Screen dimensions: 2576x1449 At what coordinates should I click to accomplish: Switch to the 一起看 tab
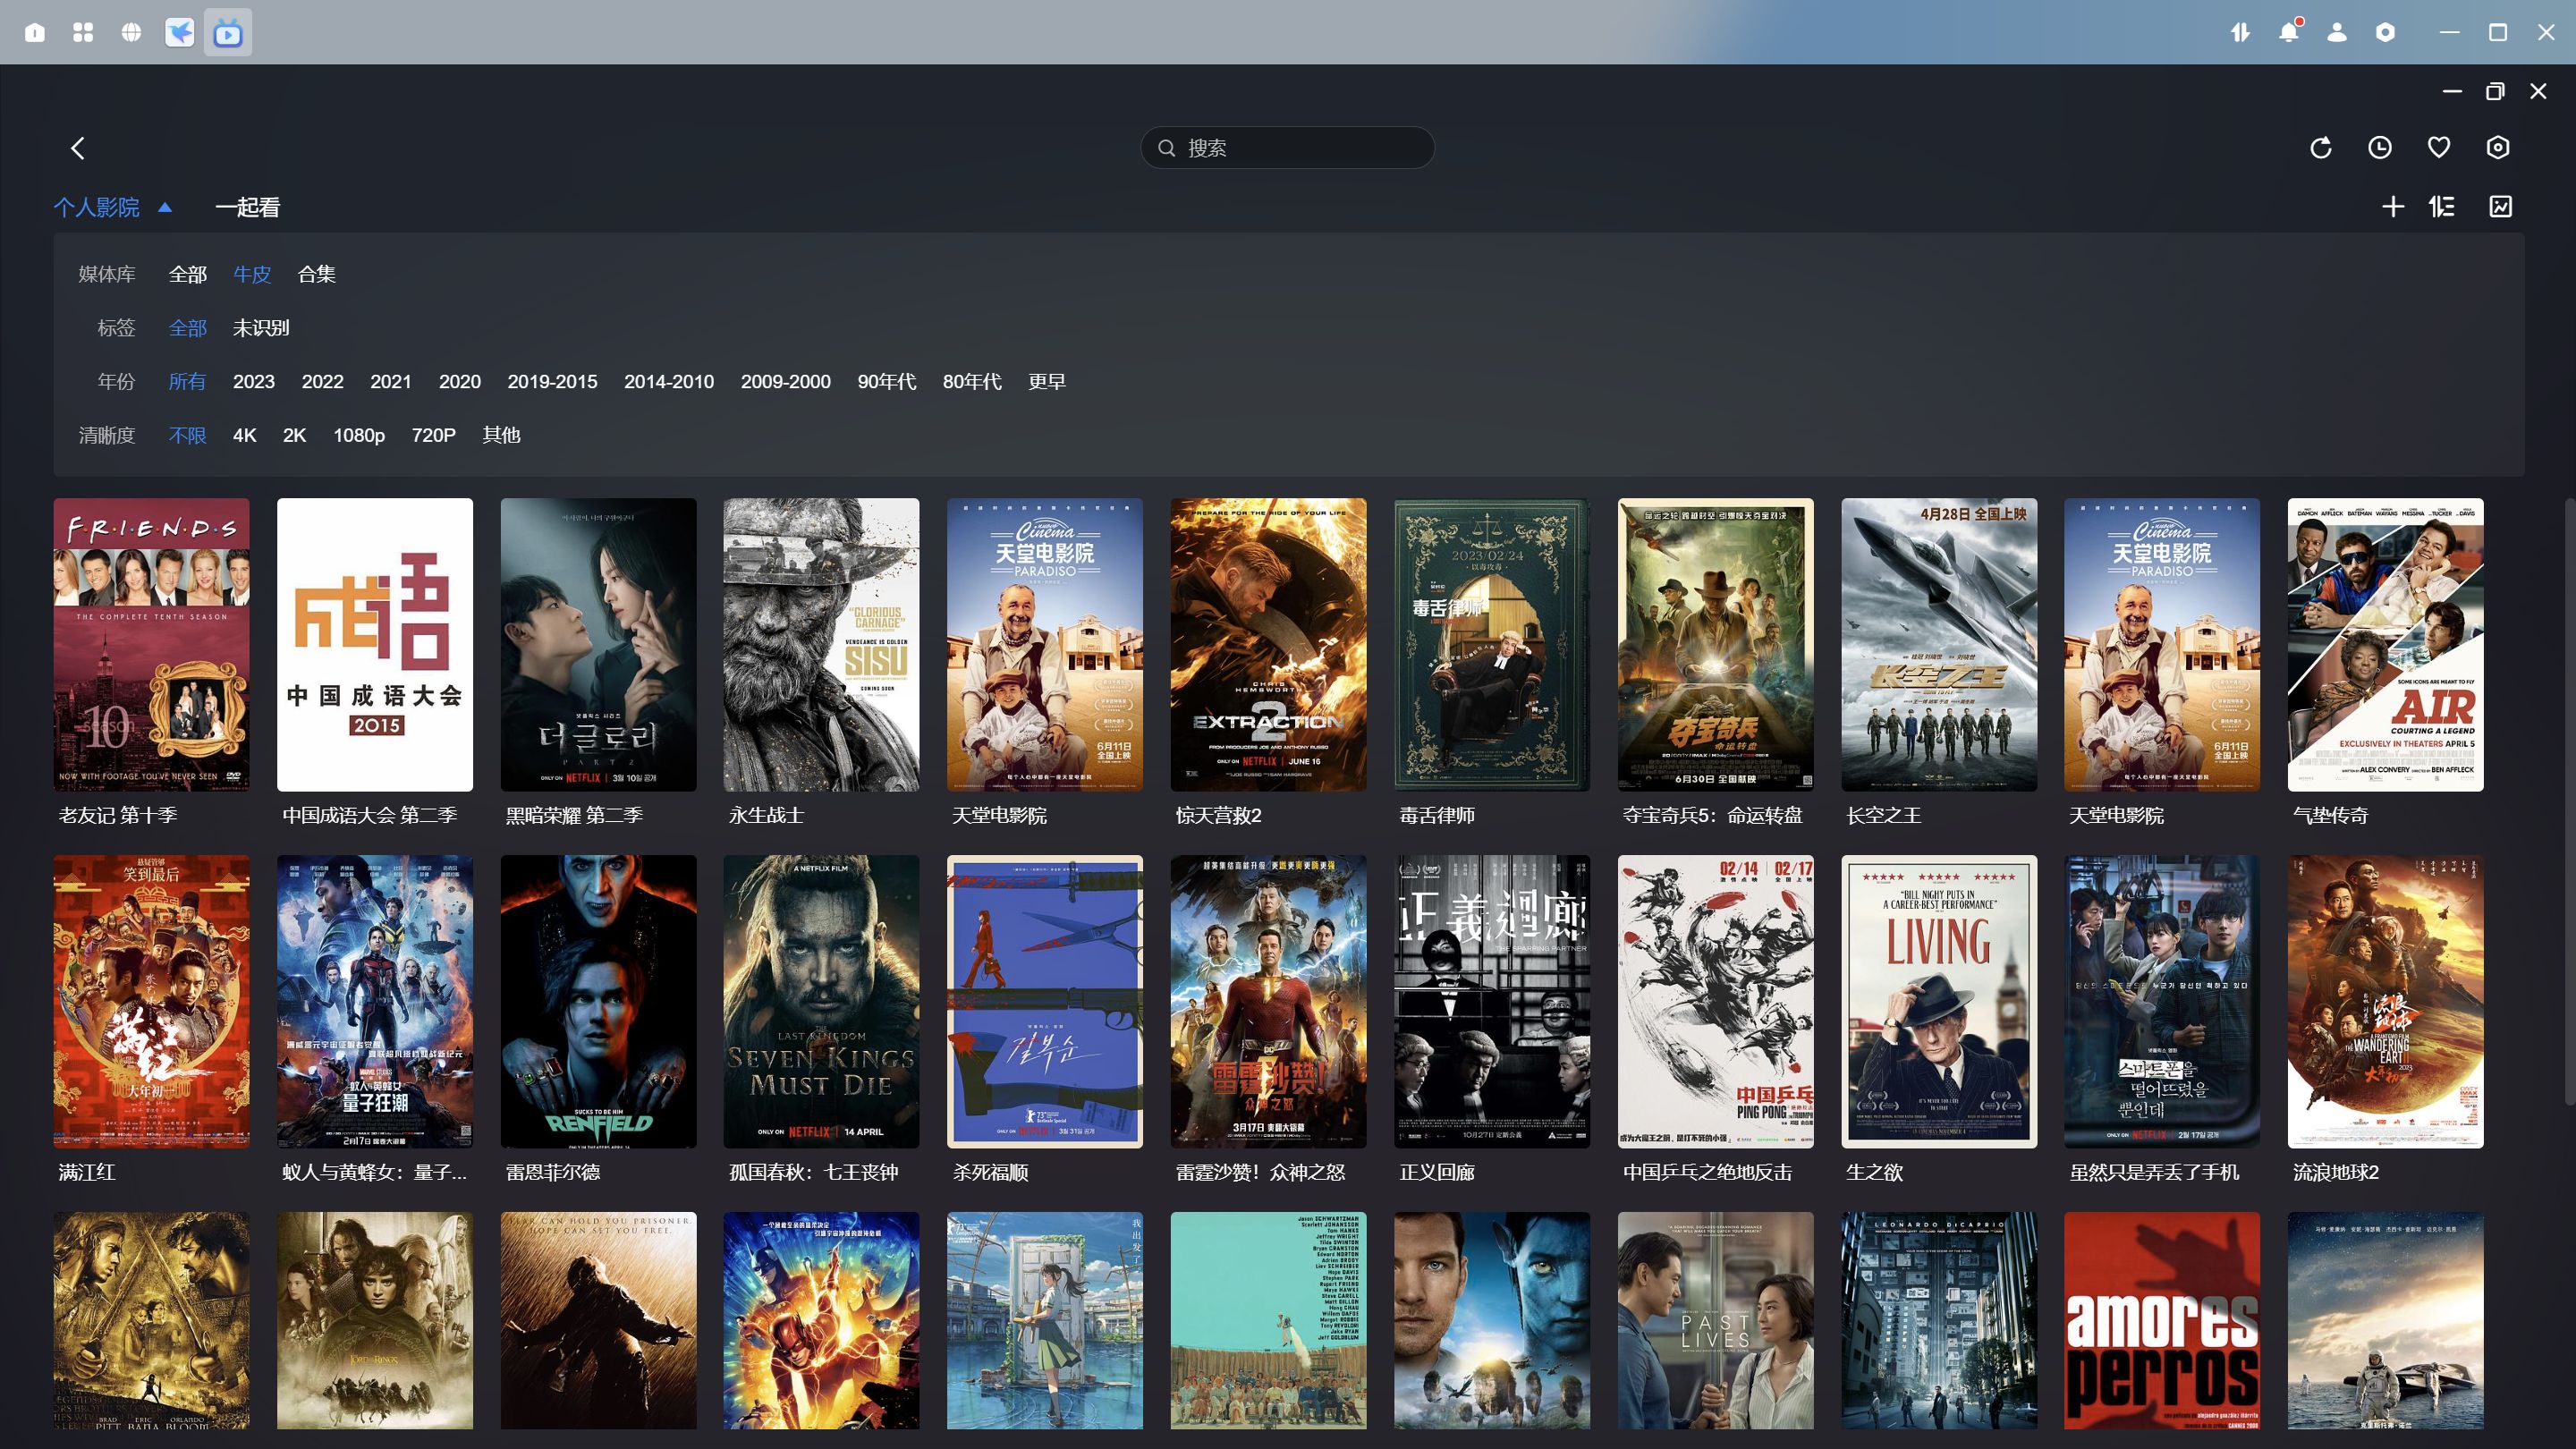(248, 207)
